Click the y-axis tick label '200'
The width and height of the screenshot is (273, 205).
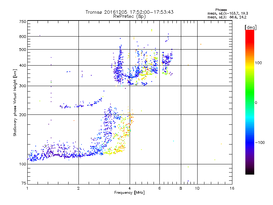point(23,115)
